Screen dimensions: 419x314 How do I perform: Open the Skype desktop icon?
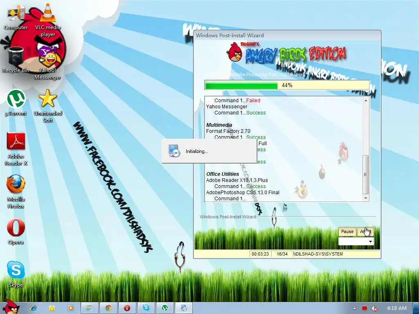[16, 274]
